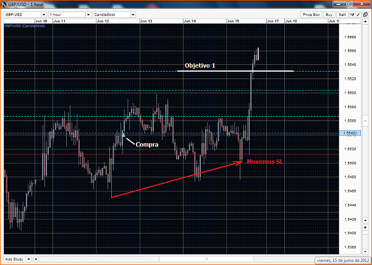
Task: Click the Jun 12 date label
Action: (103, 21)
